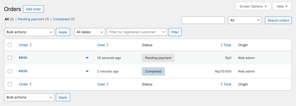Screen dimensions: 296x106
Task: Open the All dates dropdown
Action: click(90, 32)
